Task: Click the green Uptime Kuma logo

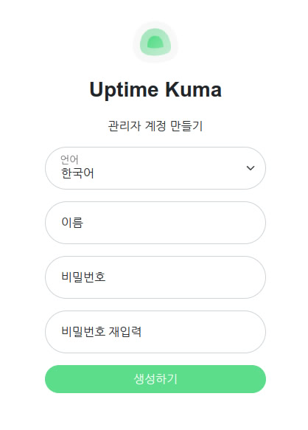Action: [x=155, y=42]
